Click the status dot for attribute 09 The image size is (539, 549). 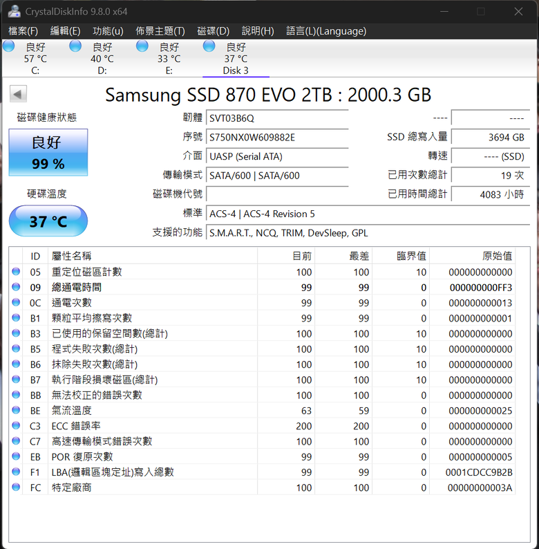16,287
